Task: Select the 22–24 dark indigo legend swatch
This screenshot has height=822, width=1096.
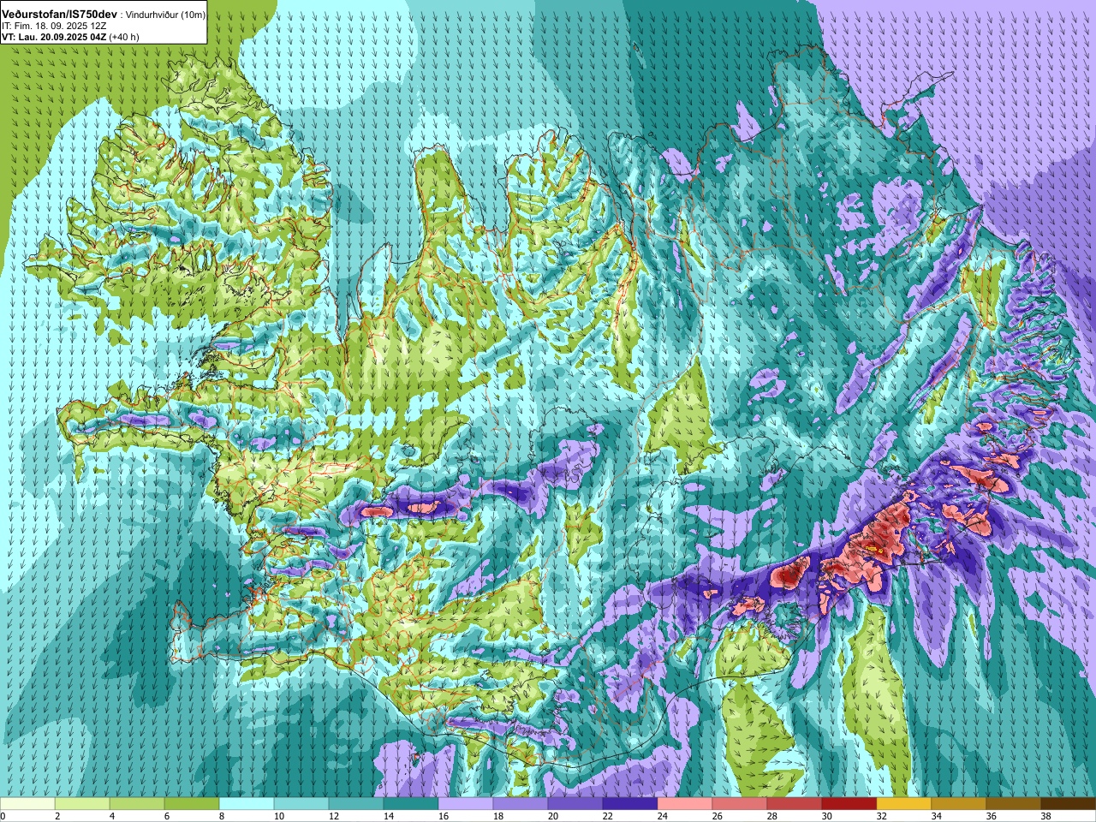Action: 630,804
